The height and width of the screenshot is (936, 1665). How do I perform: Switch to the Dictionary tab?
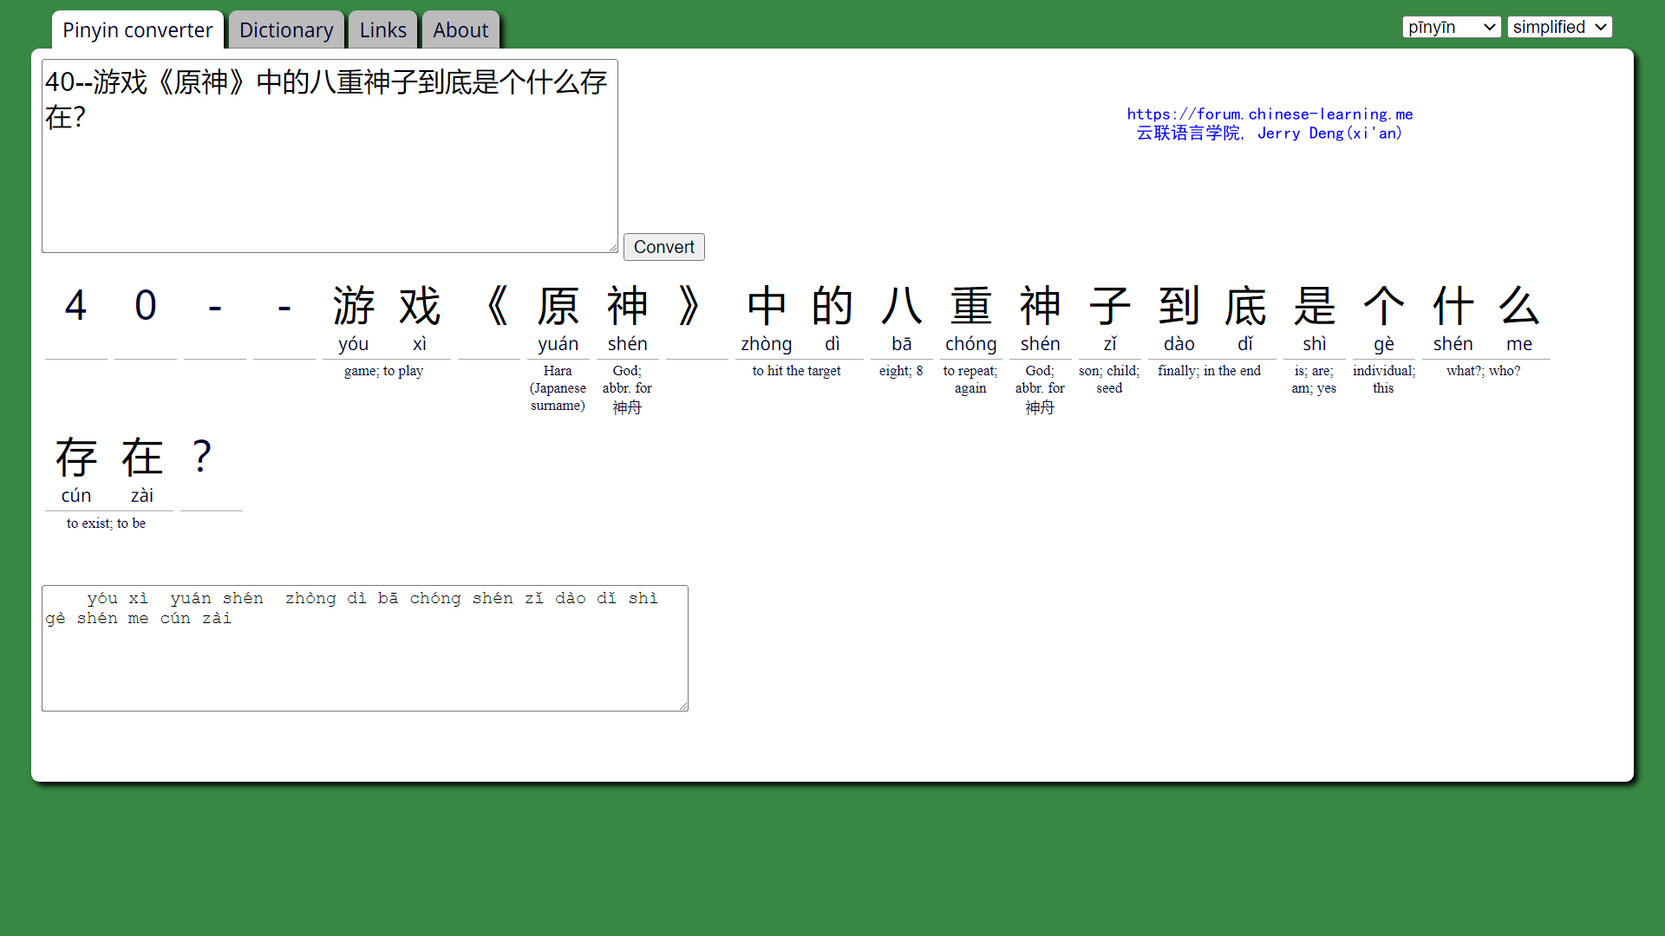click(x=286, y=30)
